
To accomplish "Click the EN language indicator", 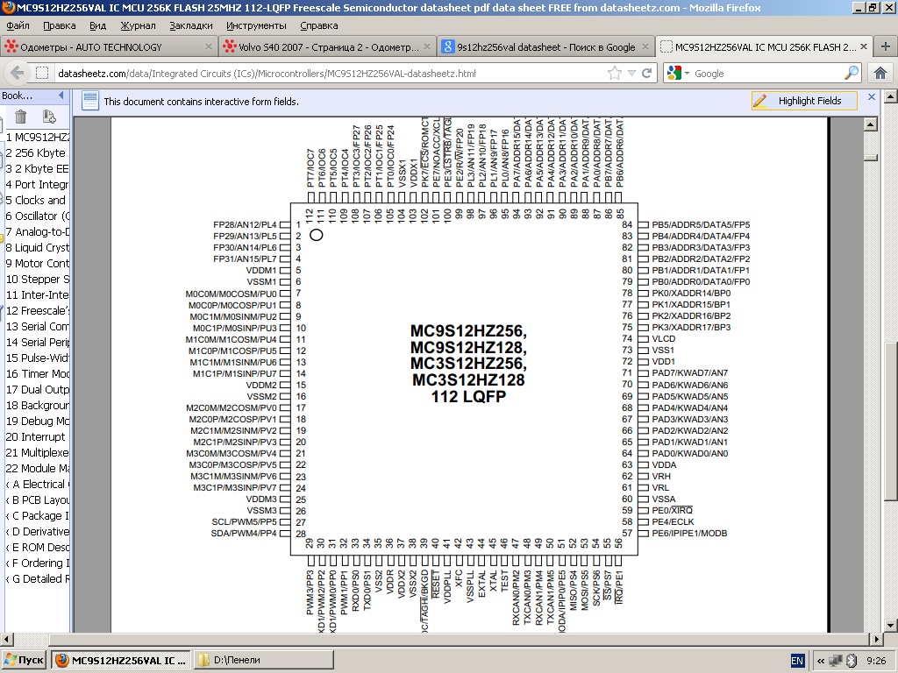I will pos(797,661).
